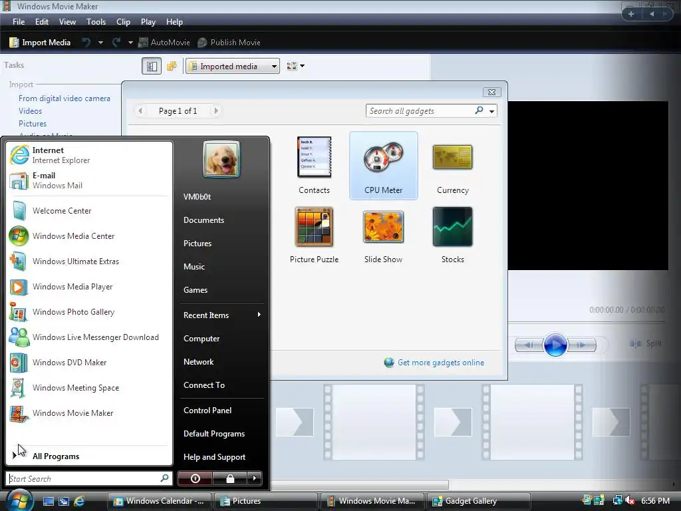Viewport: 681px width, 511px height.
Task: Click in the Start Search field
Action: [x=88, y=478]
